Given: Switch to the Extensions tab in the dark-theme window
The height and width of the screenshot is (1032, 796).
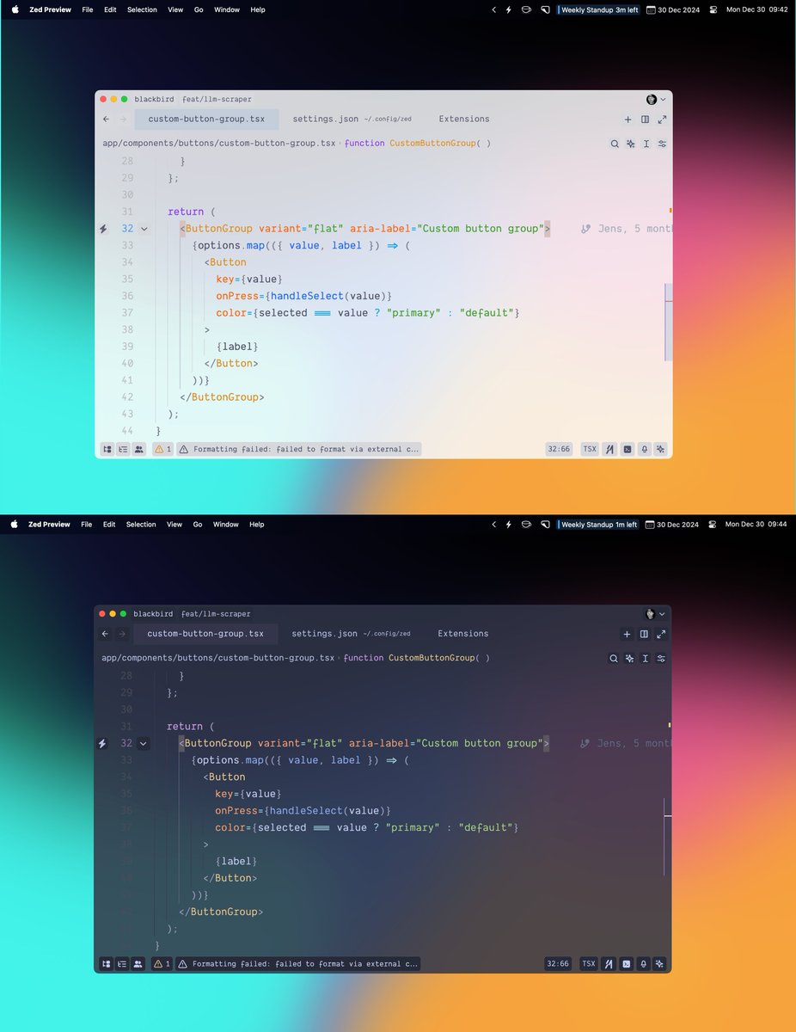Looking at the screenshot, I should click(x=463, y=634).
